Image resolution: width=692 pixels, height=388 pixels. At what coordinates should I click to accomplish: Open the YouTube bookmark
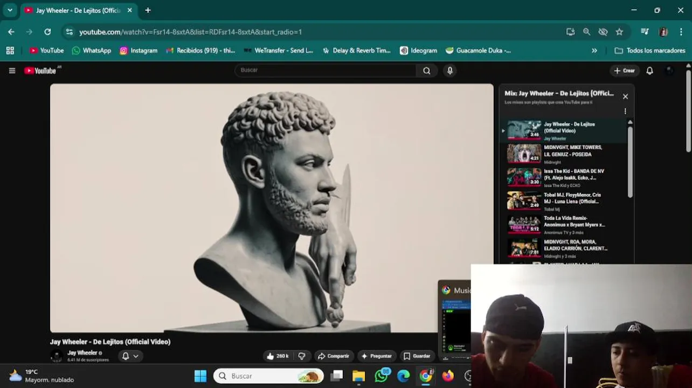pos(47,50)
